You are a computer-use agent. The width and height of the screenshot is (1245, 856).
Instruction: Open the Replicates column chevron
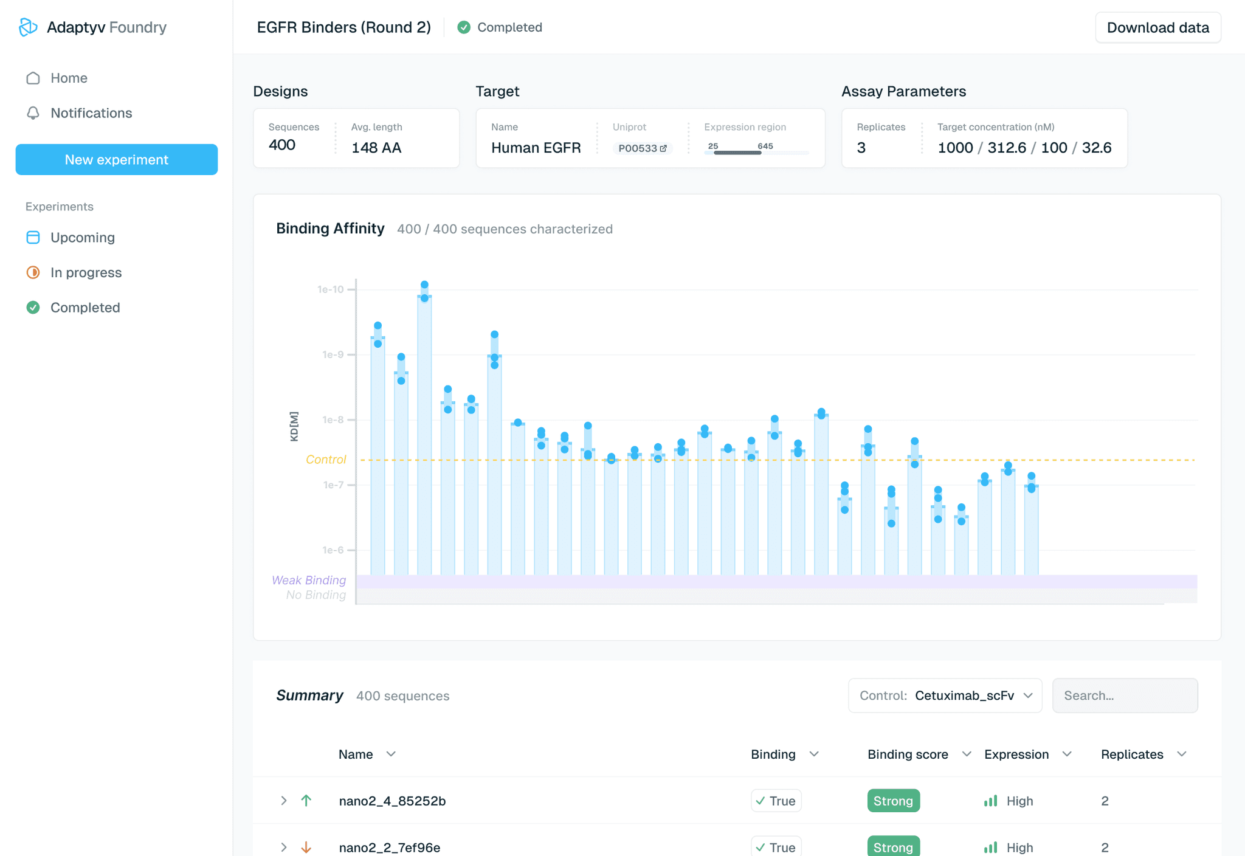[x=1182, y=754]
